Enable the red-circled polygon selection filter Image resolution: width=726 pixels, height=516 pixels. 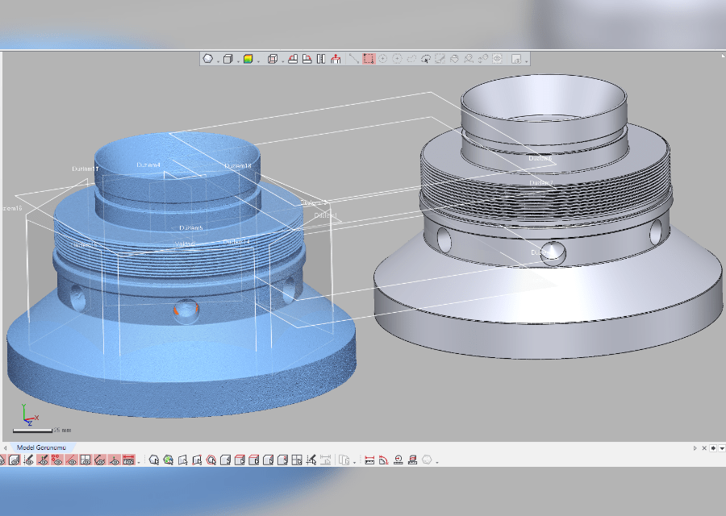[211, 460]
